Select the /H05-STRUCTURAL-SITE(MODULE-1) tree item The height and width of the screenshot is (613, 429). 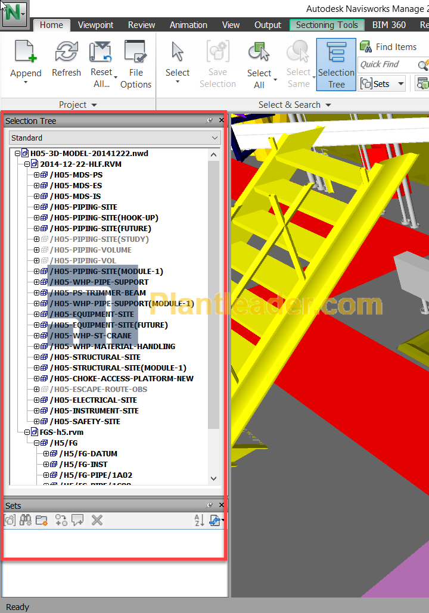[118, 368]
